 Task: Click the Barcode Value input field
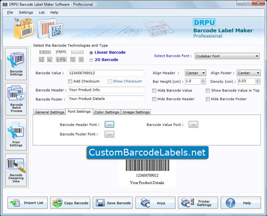(x=106, y=73)
